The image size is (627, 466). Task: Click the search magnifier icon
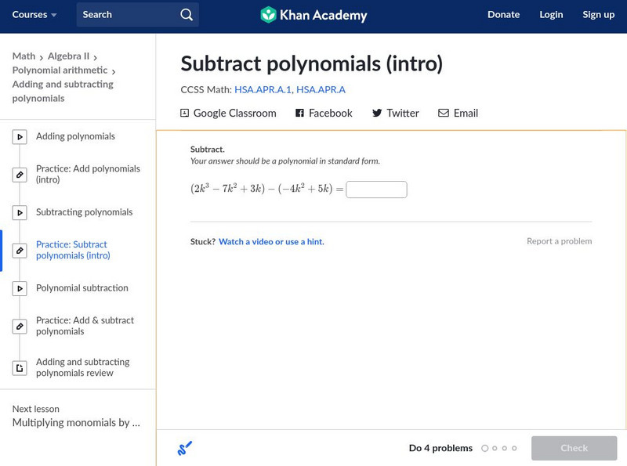[x=186, y=15]
